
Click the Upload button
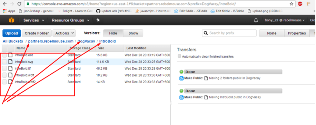click(12, 33)
